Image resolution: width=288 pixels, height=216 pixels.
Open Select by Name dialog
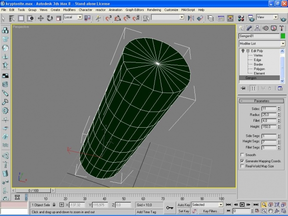tap(12, 18)
